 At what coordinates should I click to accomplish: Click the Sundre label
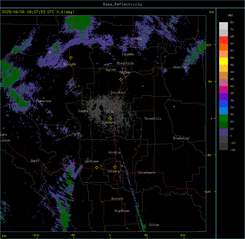tap(83, 111)
